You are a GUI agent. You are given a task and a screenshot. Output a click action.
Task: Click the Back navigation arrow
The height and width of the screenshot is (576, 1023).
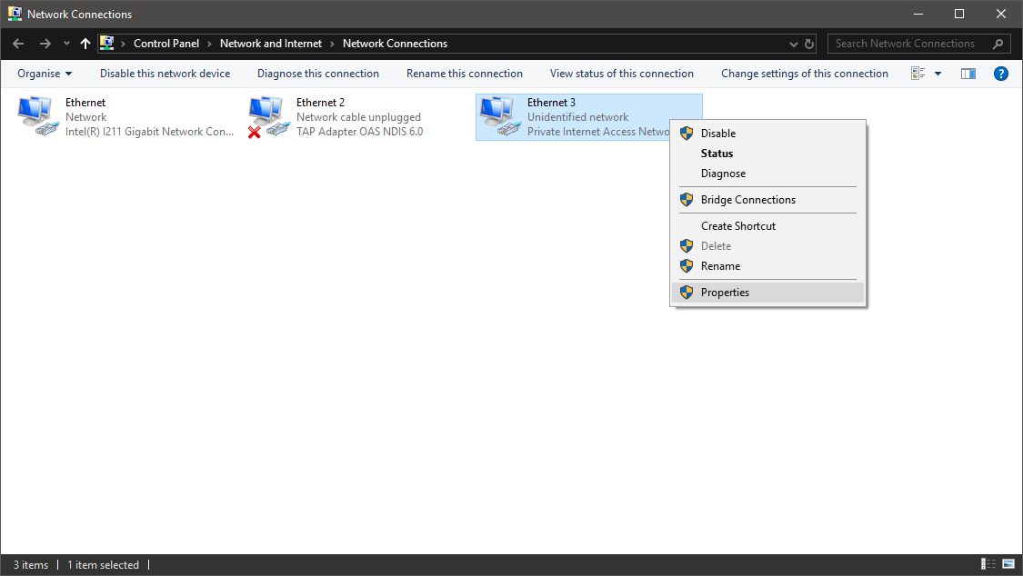pos(18,44)
